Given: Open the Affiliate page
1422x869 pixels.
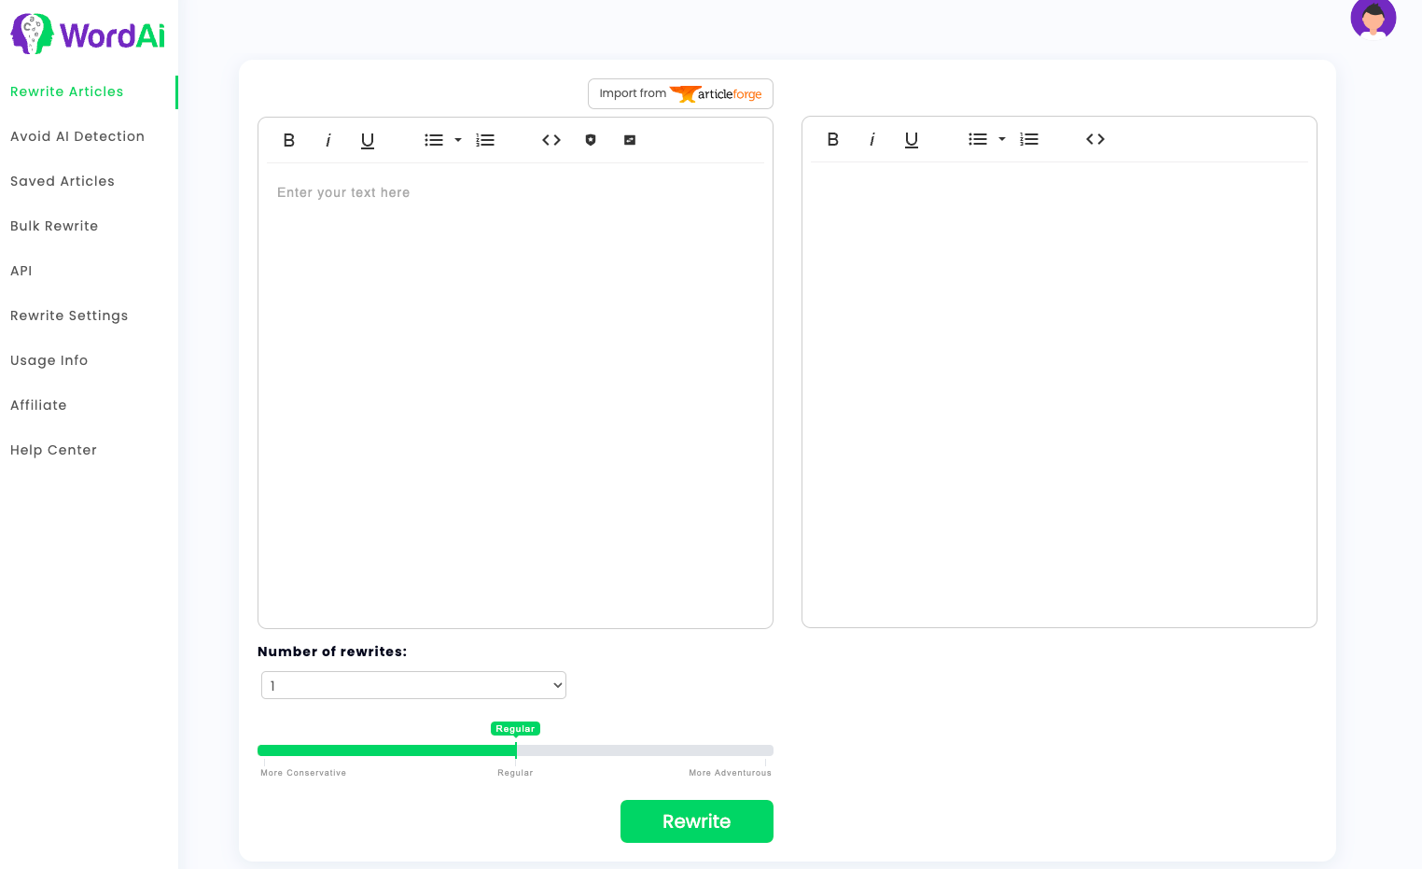Looking at the screenshot, I should click(38, 405).
